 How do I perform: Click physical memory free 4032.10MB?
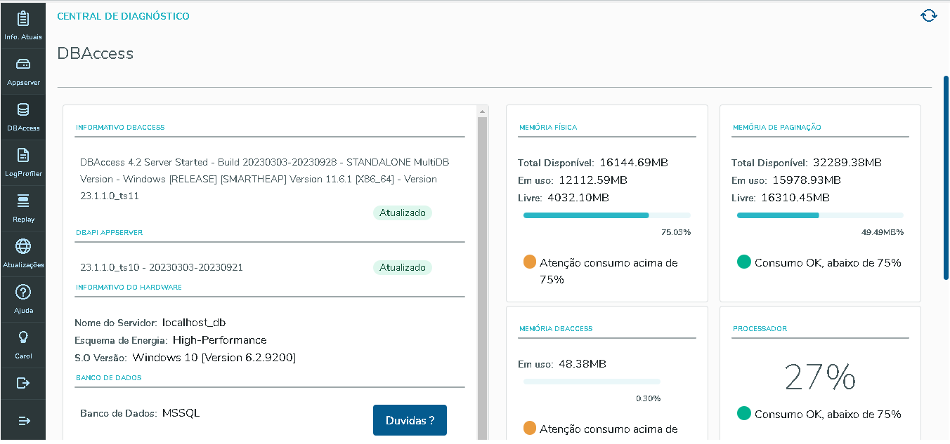(x=577, y=198)
